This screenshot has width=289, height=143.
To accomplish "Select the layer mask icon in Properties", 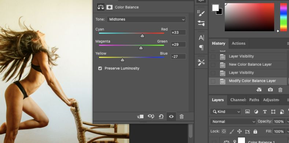I will 110,7.
